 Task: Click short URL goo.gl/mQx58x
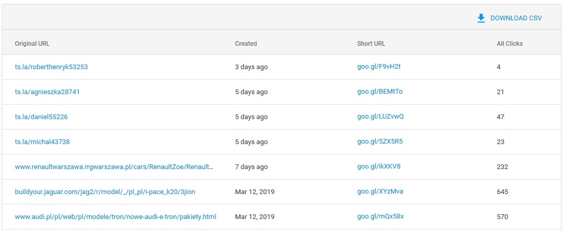coord(380,216)
